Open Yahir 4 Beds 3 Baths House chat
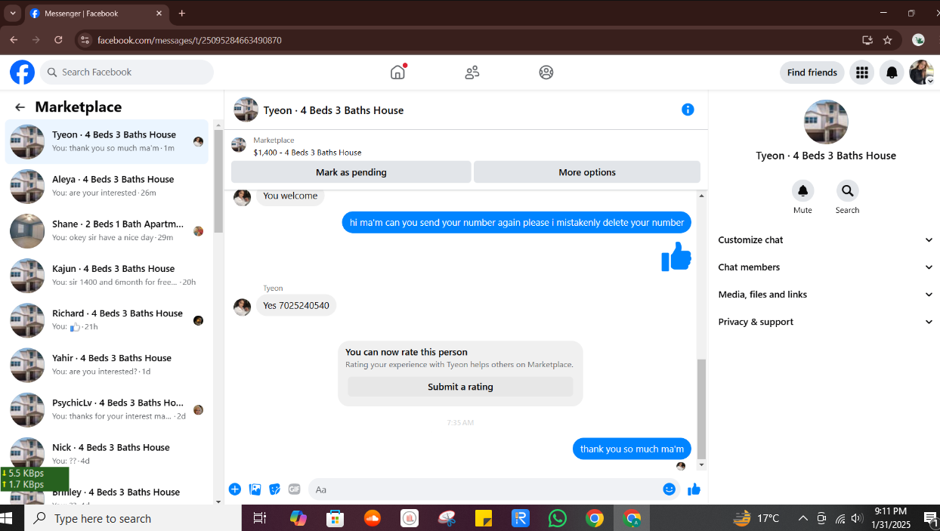 pyautogui.click(x=107, y=364)
